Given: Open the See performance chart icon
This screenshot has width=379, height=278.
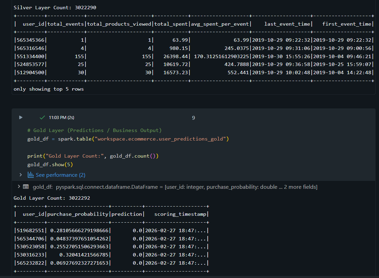Looking at the screenshot, I should 31,175.
